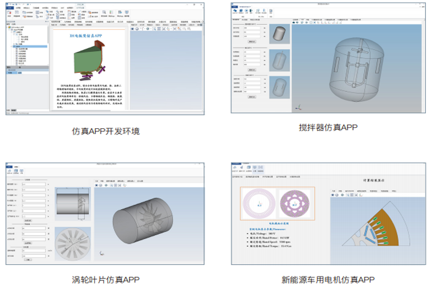The width and height of the screenshot is (432, 287).
Task: Click the first ribbon icon in the motor simulation app
Action: click(x=235, y=168)
